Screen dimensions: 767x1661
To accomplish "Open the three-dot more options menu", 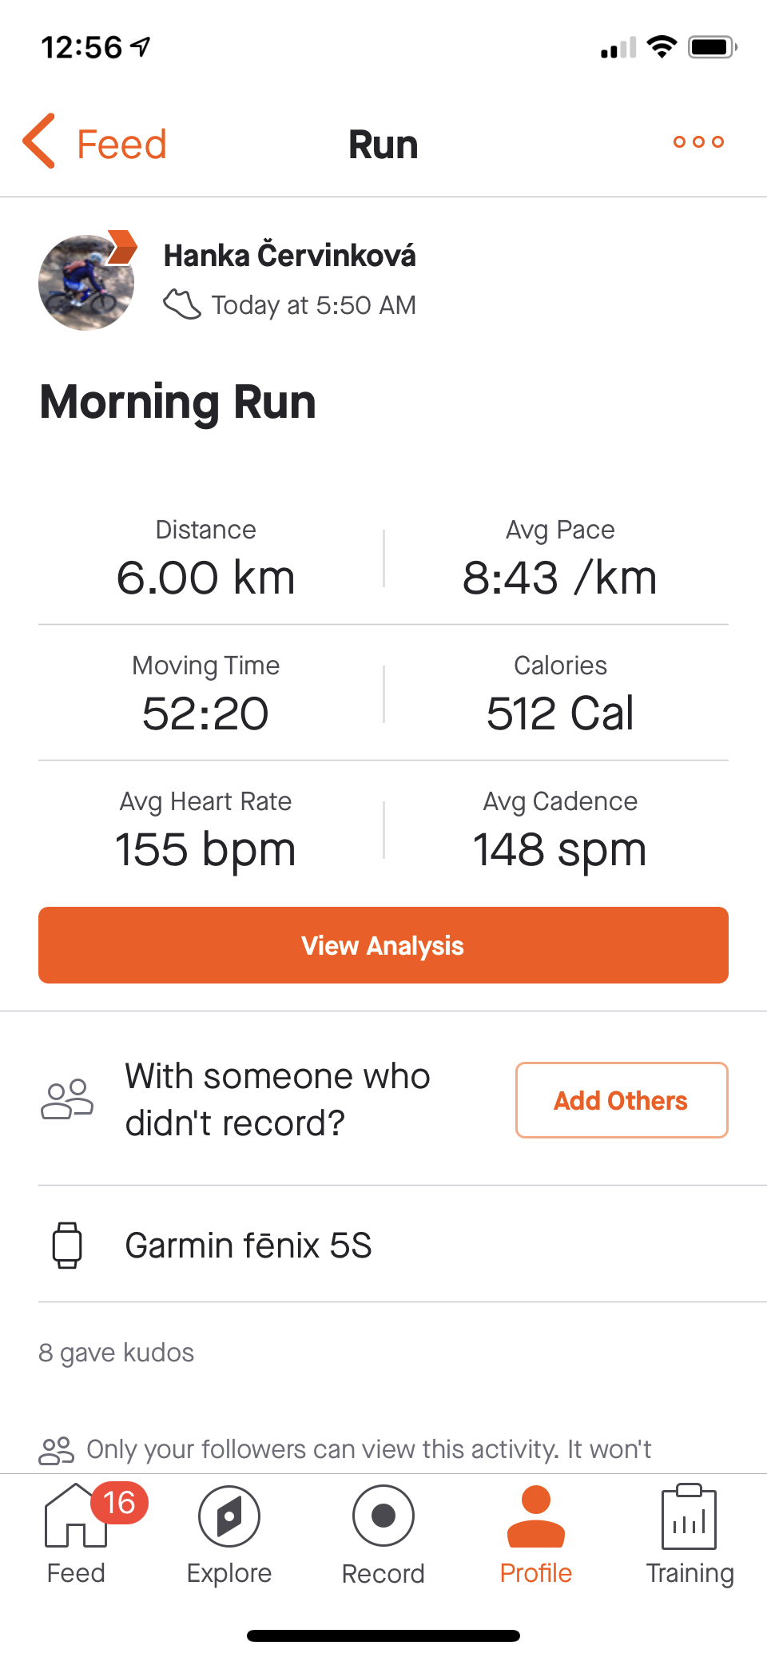I will click(698, 142).
